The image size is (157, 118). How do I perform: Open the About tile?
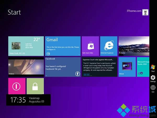(127, 67)
